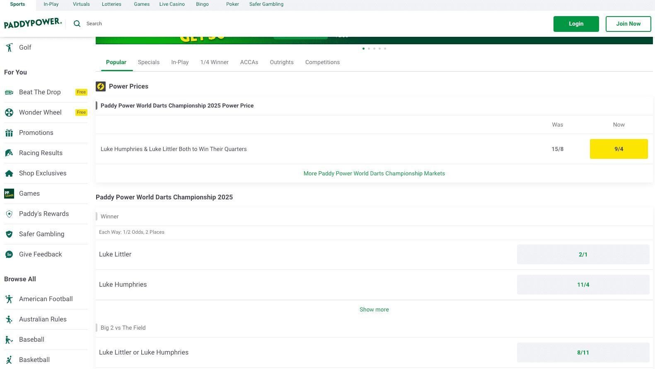
Task: Go to the last banner carousel dot
Action: pos(385,49)
